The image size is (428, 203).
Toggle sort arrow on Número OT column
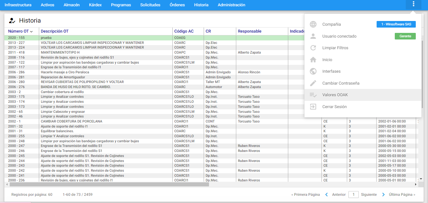31,31
